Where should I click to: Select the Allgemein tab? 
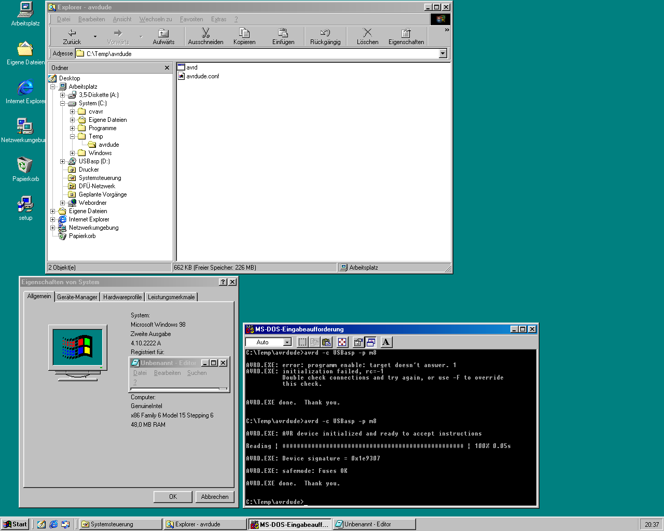pos(39,296)
